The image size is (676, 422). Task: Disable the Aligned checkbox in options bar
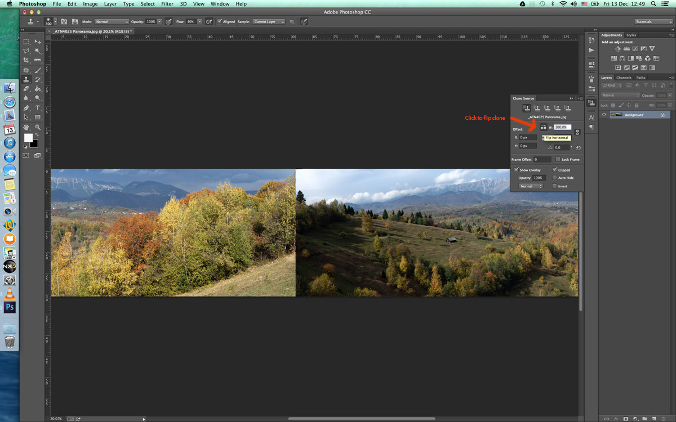(x=220, y=21)
